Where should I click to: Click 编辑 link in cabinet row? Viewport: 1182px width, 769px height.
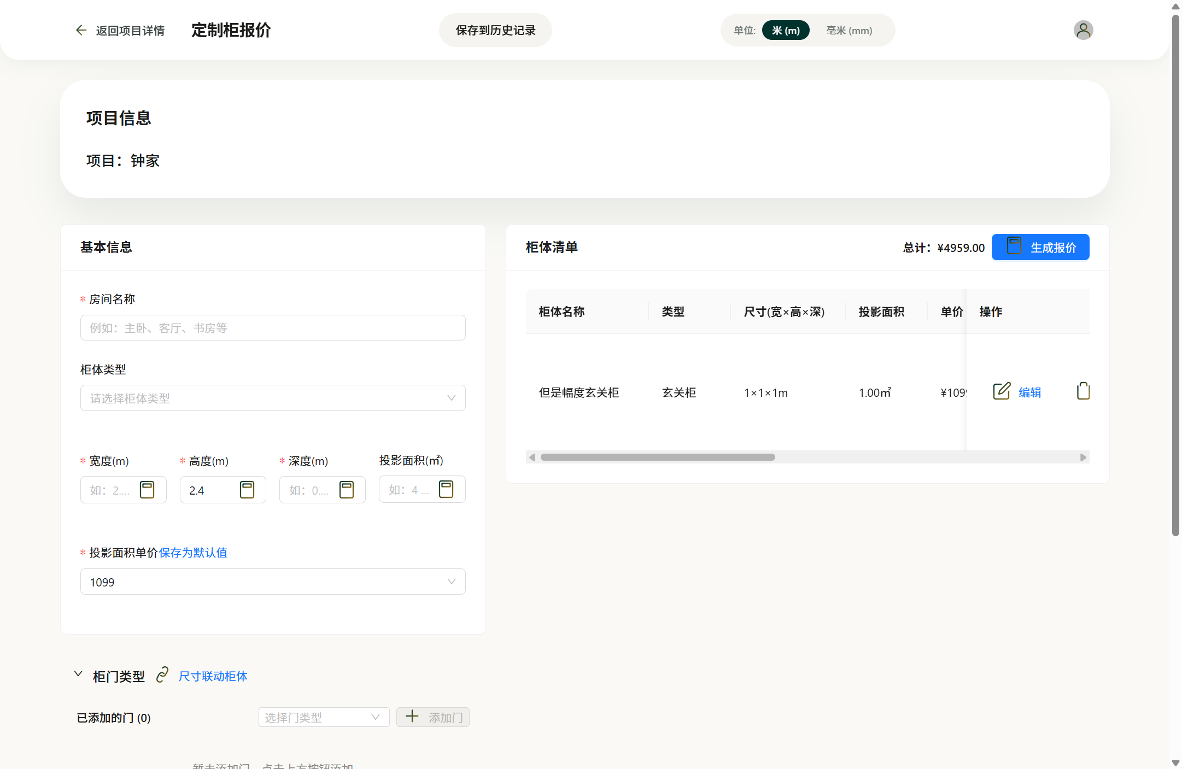(1030, 392)
